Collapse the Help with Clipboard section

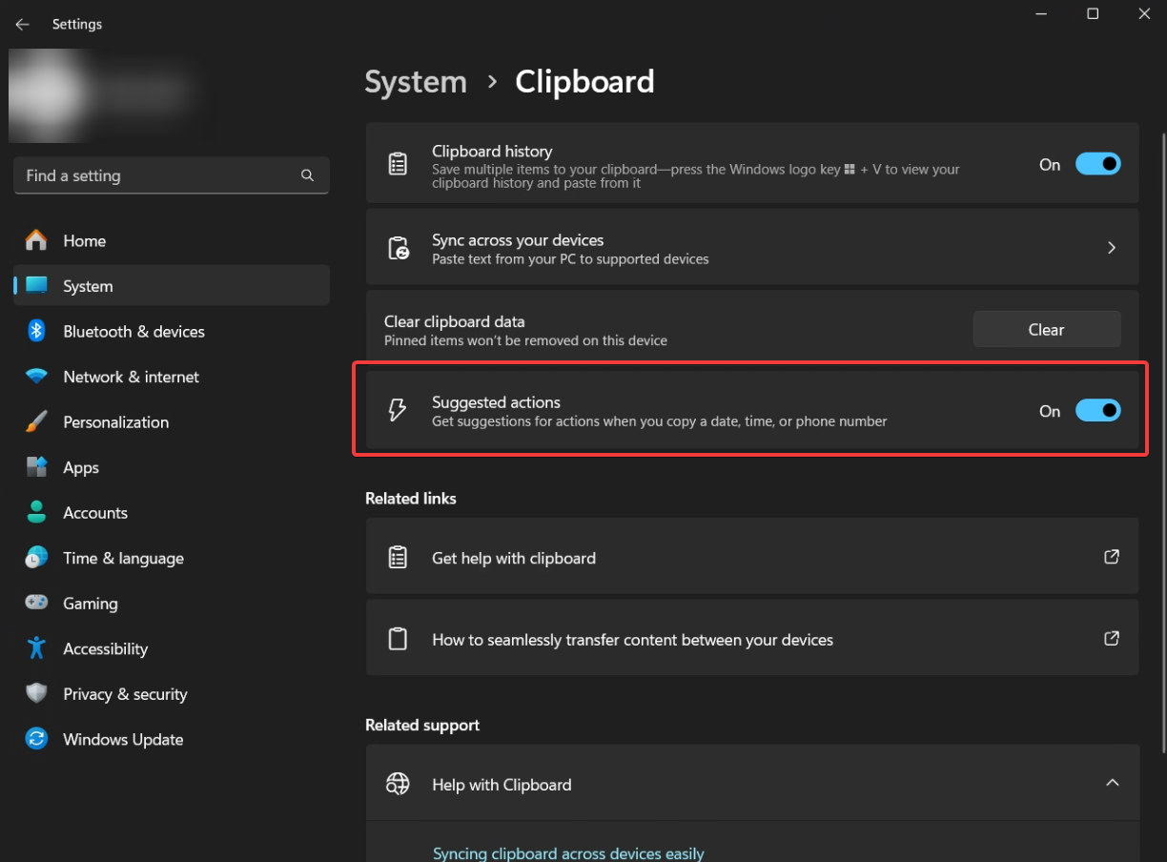click(x=1112, y=782)
